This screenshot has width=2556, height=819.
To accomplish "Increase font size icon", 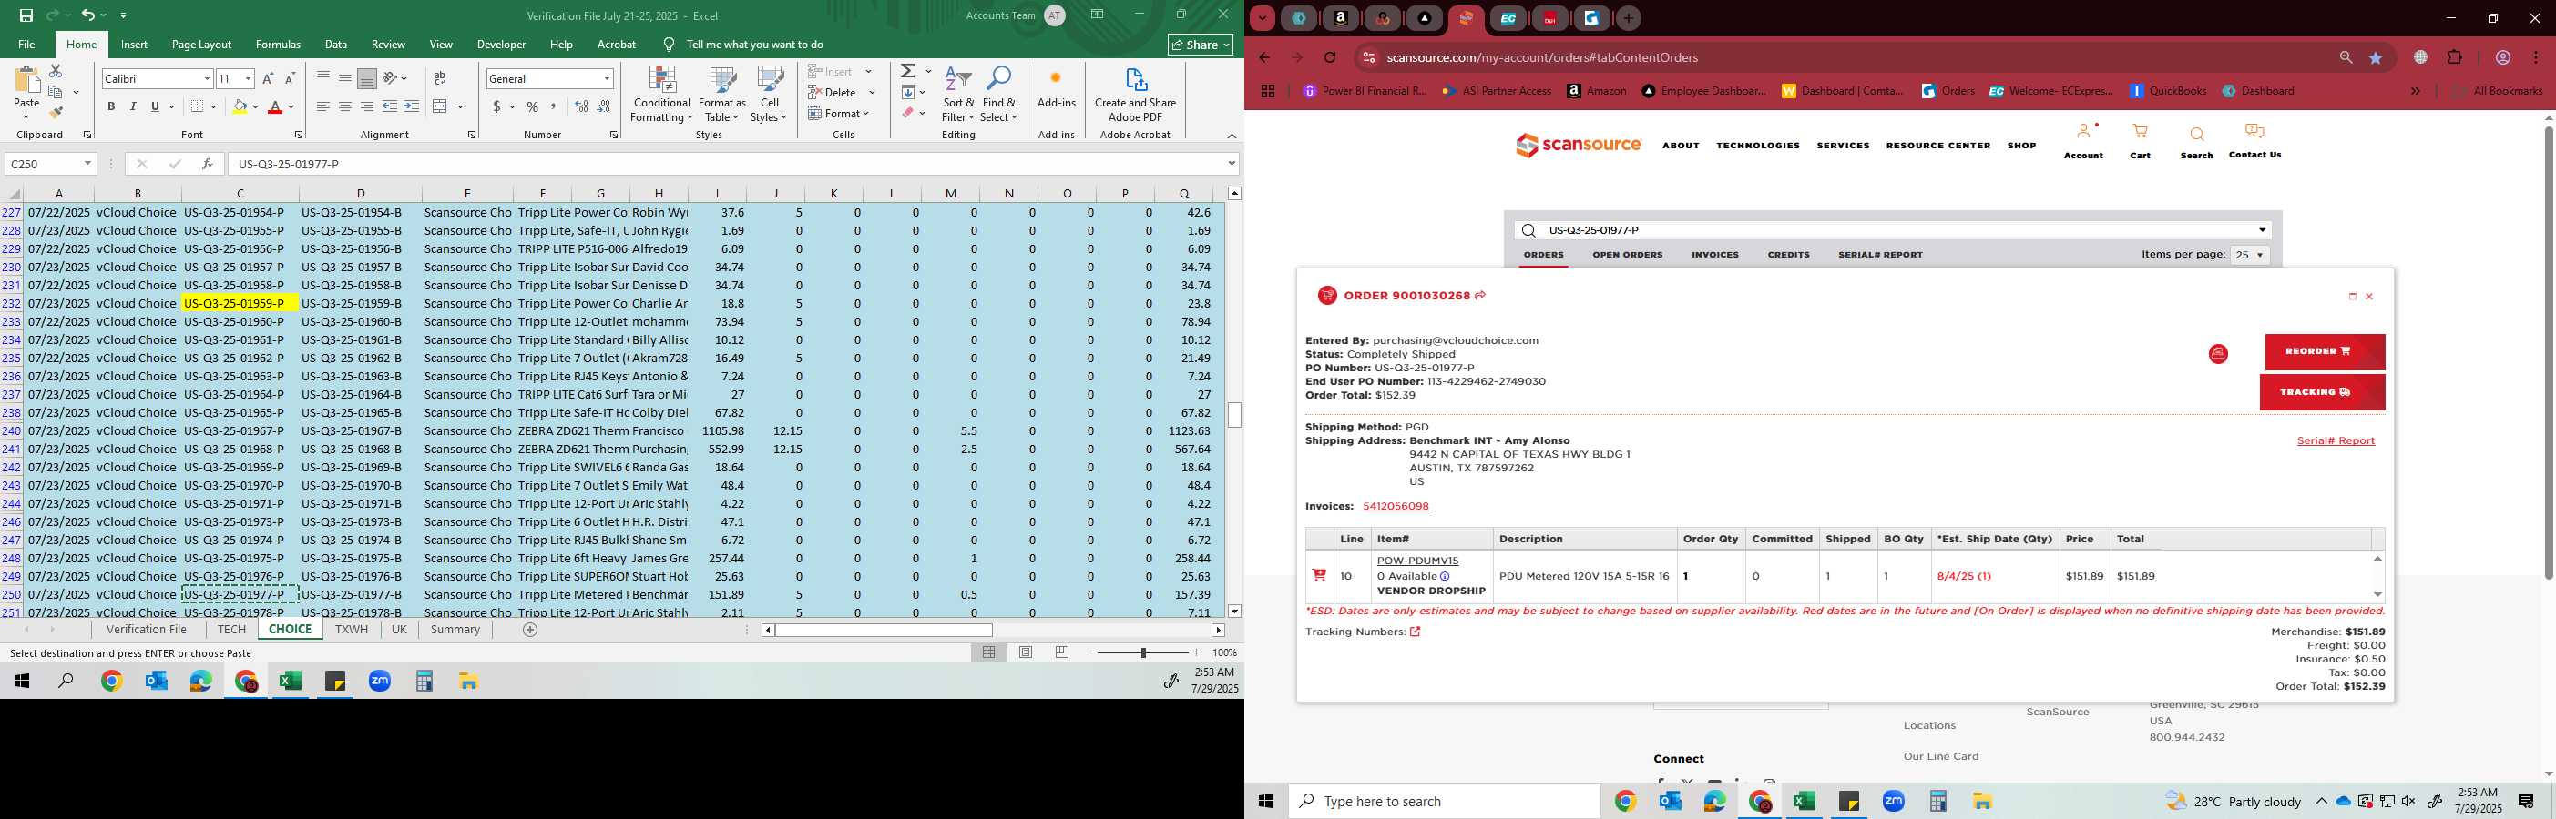I will coord(268,78).
